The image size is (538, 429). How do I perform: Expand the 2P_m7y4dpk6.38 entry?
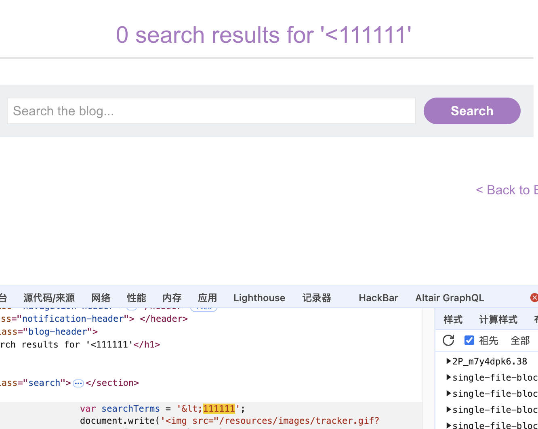[449, 361]
